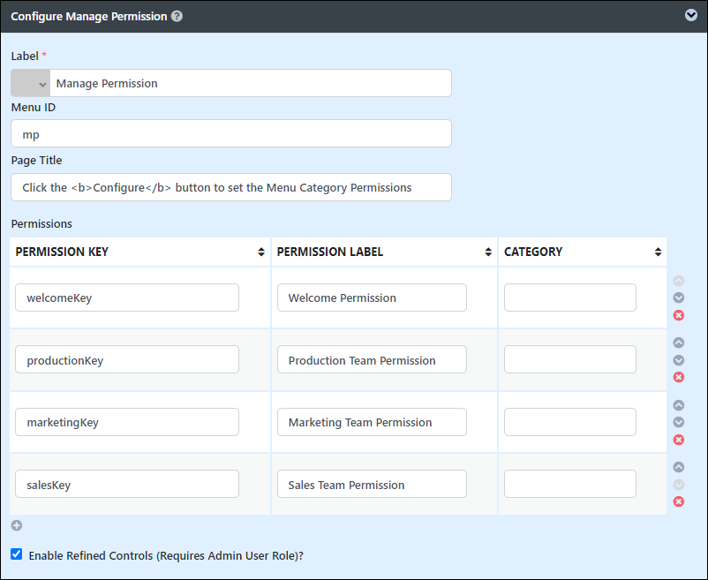Click the Menu ID field containing mp

tap(231, 133)
